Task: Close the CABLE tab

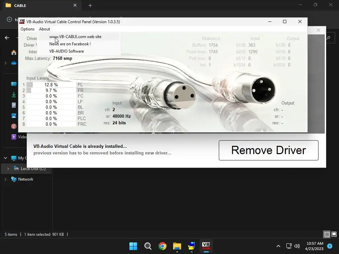Action: (75, 5)
